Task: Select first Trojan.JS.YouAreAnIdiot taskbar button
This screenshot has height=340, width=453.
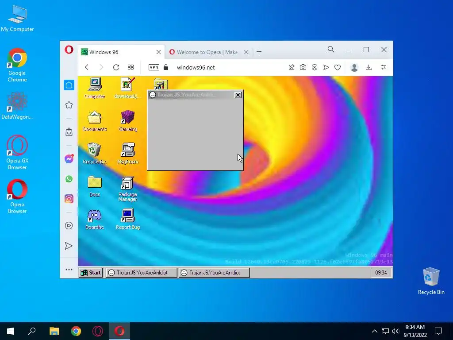Action: pos(141,272)
